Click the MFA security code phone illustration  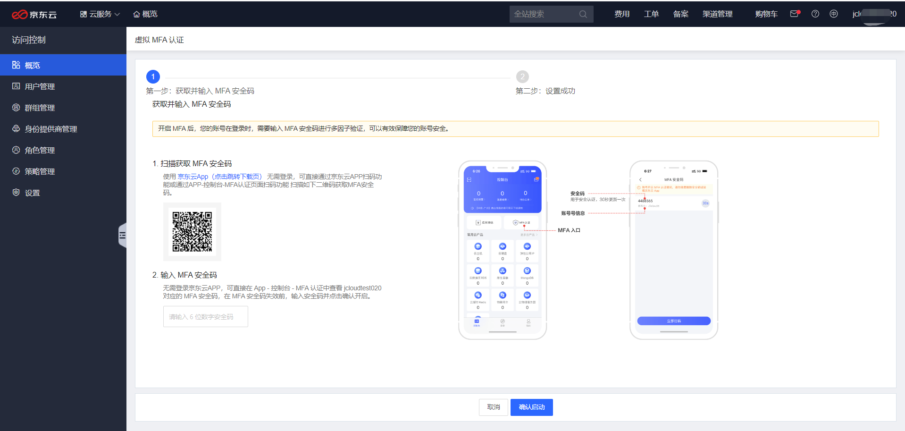click(674, 250)
